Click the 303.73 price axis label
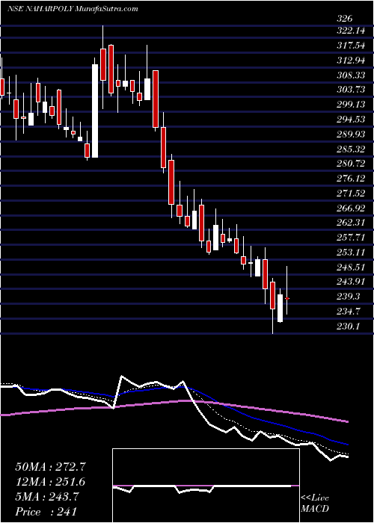 (351, 90)
